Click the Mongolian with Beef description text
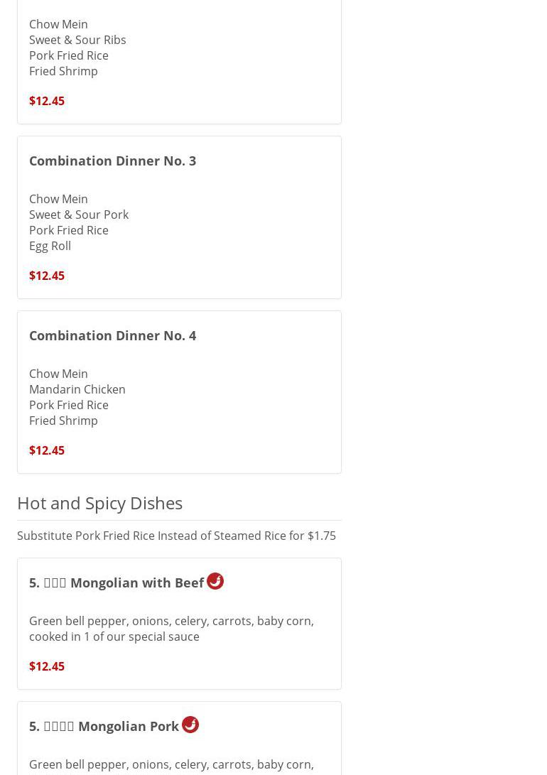 point(170,629)
